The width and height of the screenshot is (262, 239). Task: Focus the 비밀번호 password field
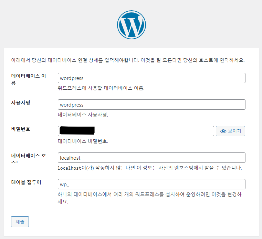(136, 131)
